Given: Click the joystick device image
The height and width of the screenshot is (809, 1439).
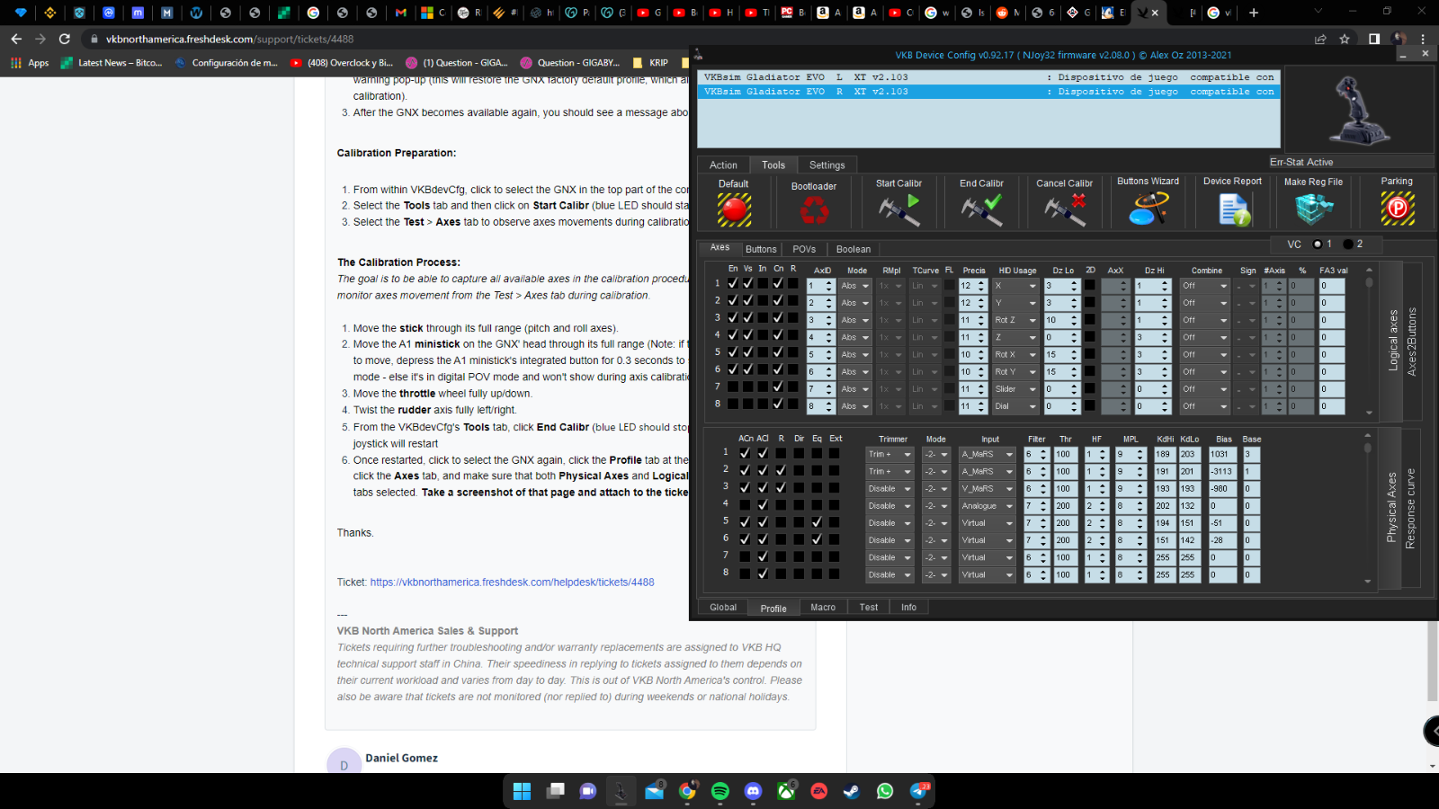Looking at the screenshot, I should click(x=1359, y=110).
